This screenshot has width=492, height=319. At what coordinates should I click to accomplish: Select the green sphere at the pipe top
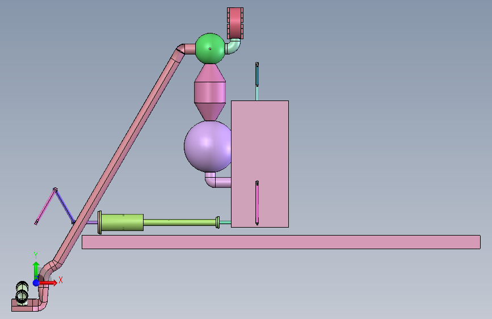tap(210, 49)
